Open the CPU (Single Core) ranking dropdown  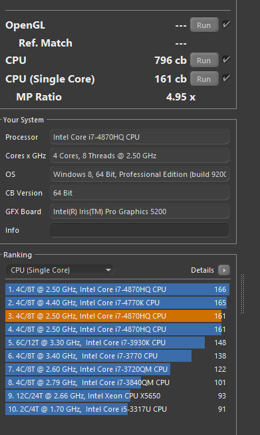tap(60, 270)
